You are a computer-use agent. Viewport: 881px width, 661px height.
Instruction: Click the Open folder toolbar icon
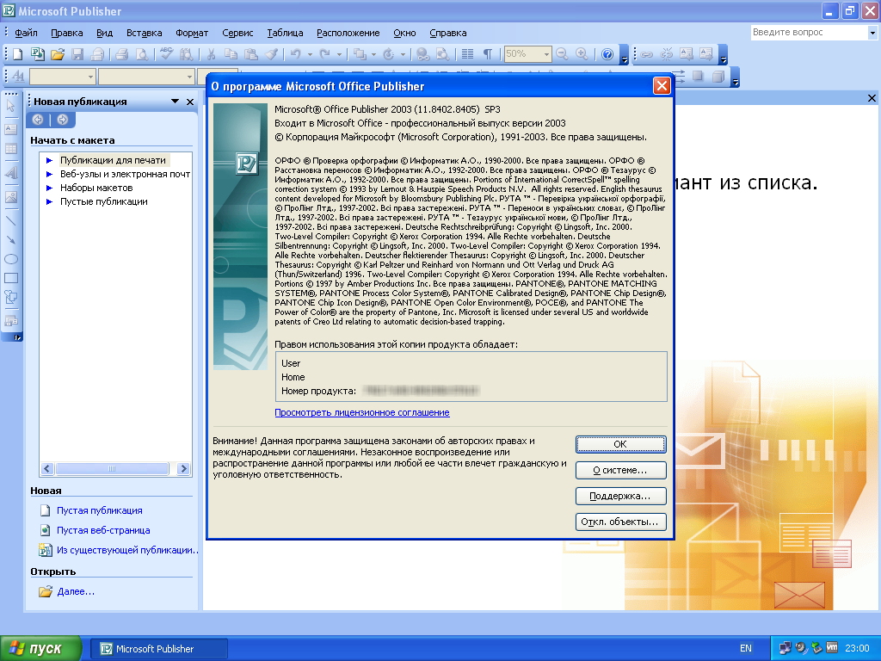click(x=58, y=54)
